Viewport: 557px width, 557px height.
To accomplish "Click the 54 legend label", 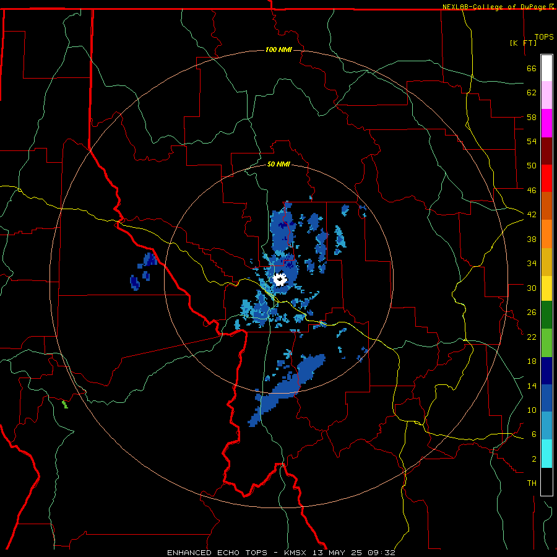I will coord(532,141).
